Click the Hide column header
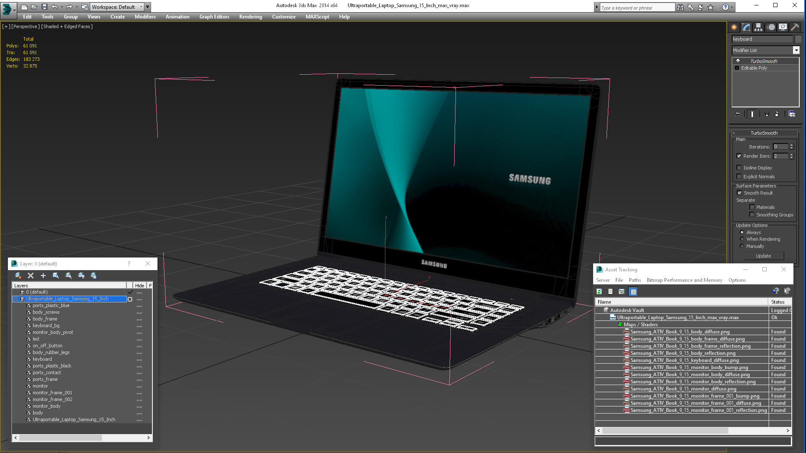 pos(140,286)
